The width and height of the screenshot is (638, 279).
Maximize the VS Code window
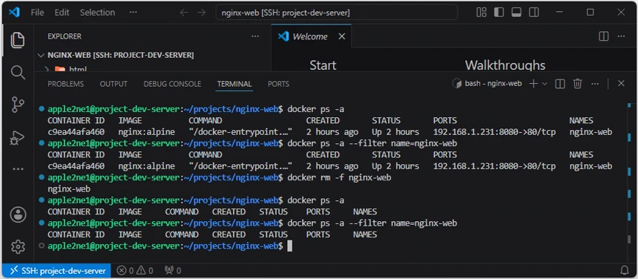(x=590, y=13)
